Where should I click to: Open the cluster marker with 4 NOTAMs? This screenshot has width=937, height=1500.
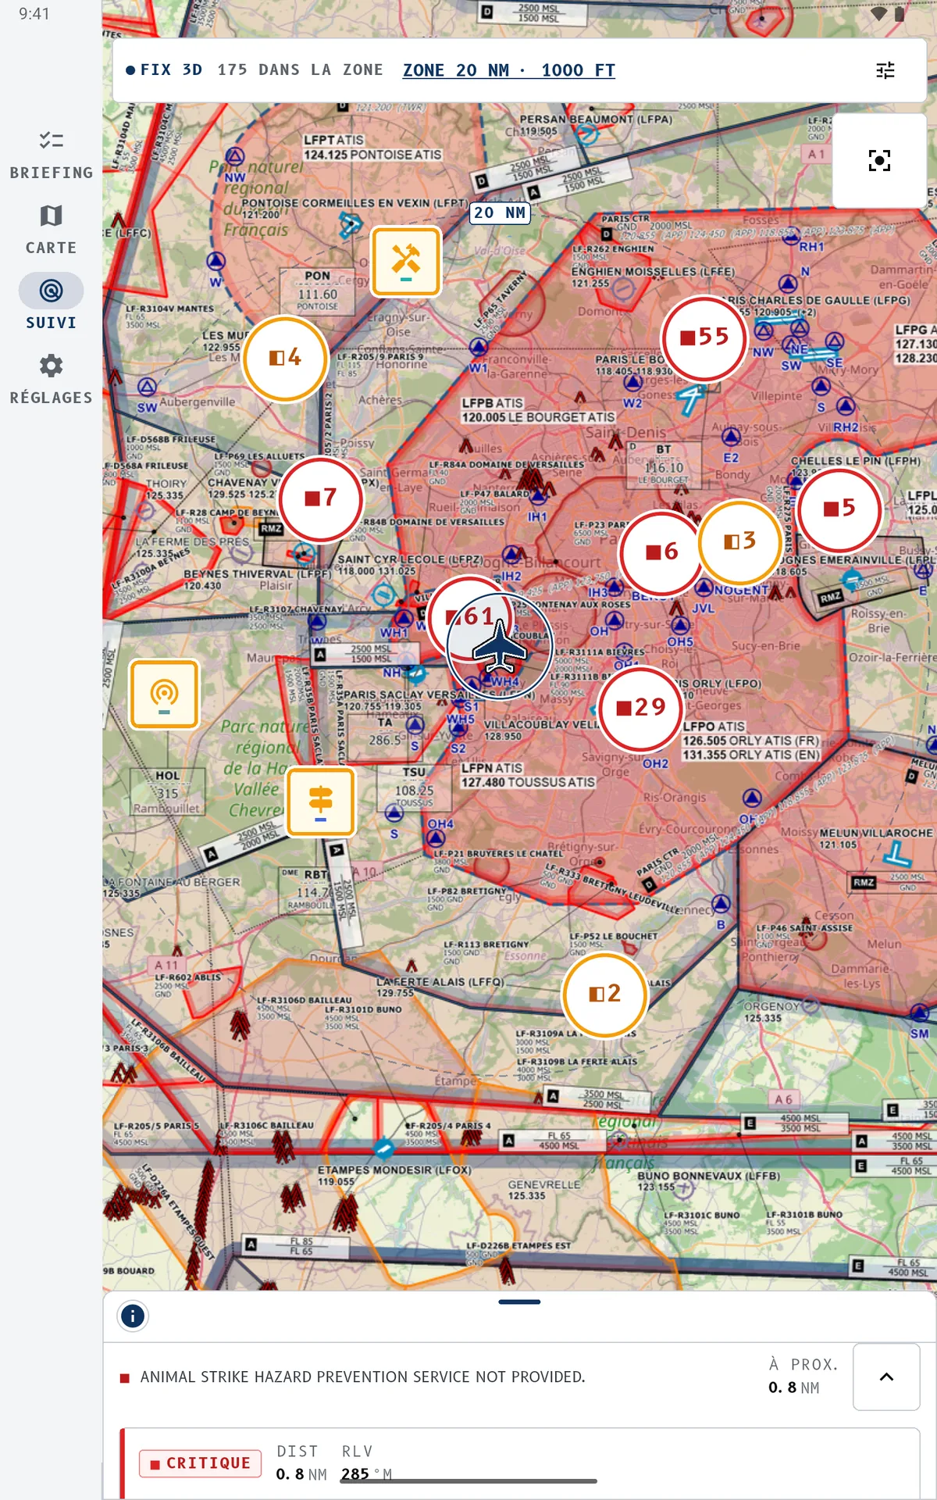(x=285, y=359)
